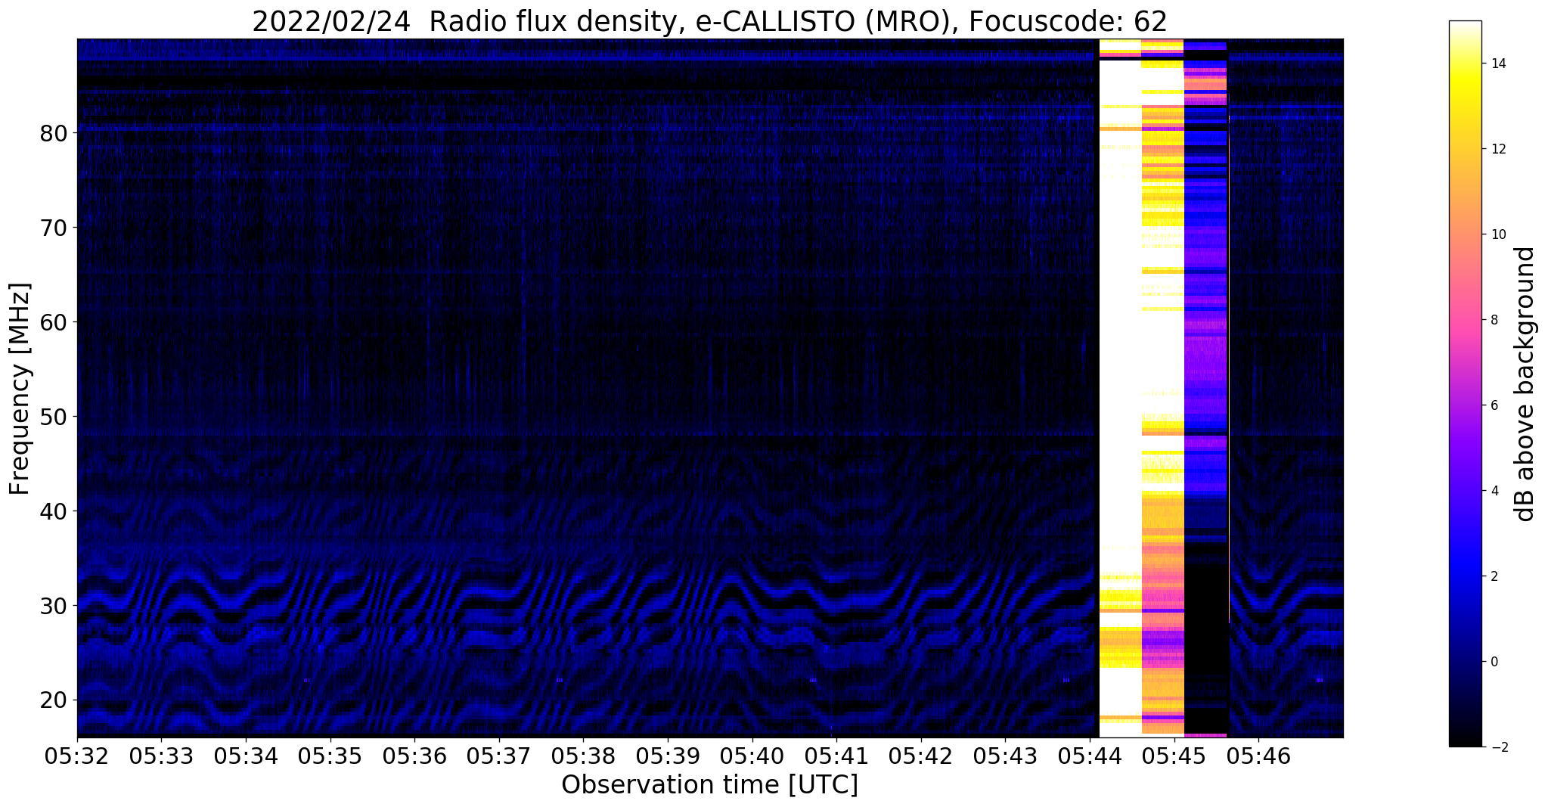1548x807 pixels.
Task: Click the colorbar tick label 2
Action: [x=1493, y=576]
